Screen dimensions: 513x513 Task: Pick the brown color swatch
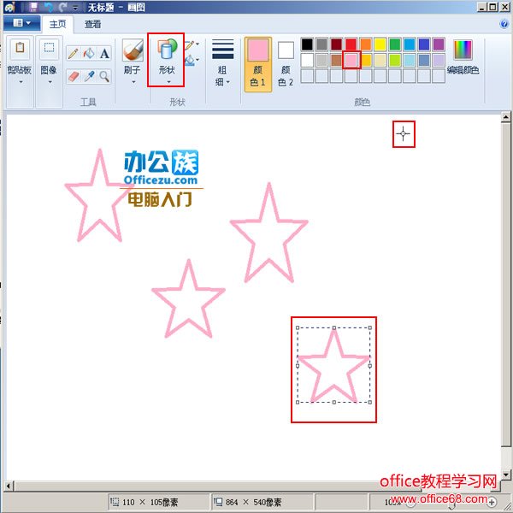[336, 60]
